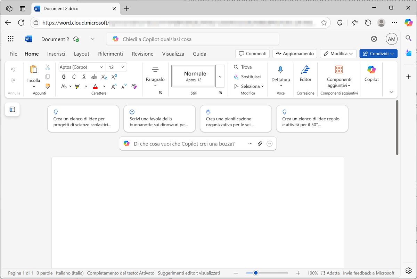Expand the Stili styles gallery arrow
Viewport: 417px width, 279px height.
click(x=220, y=77)
